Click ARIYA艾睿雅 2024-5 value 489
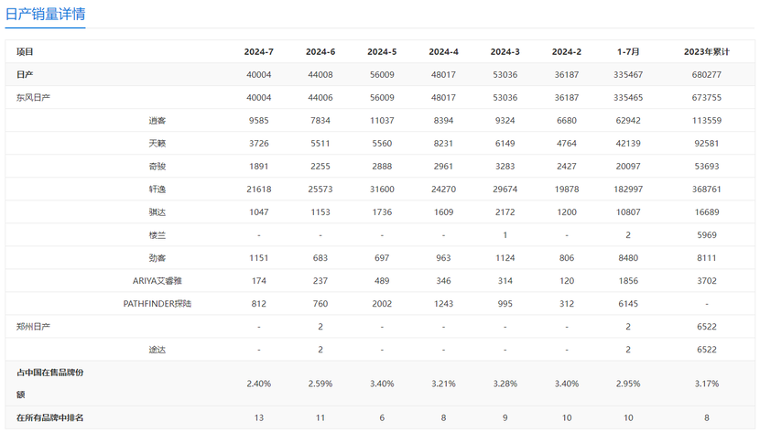This screenshot has height=433, width=760. pos(382,281)
